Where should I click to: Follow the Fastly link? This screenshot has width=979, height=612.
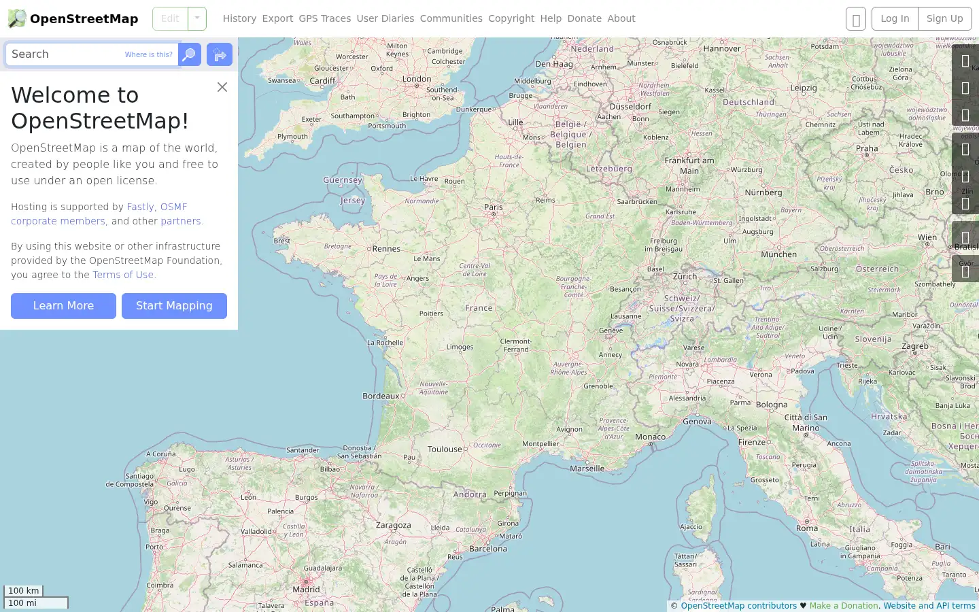(x=140, y=207)
